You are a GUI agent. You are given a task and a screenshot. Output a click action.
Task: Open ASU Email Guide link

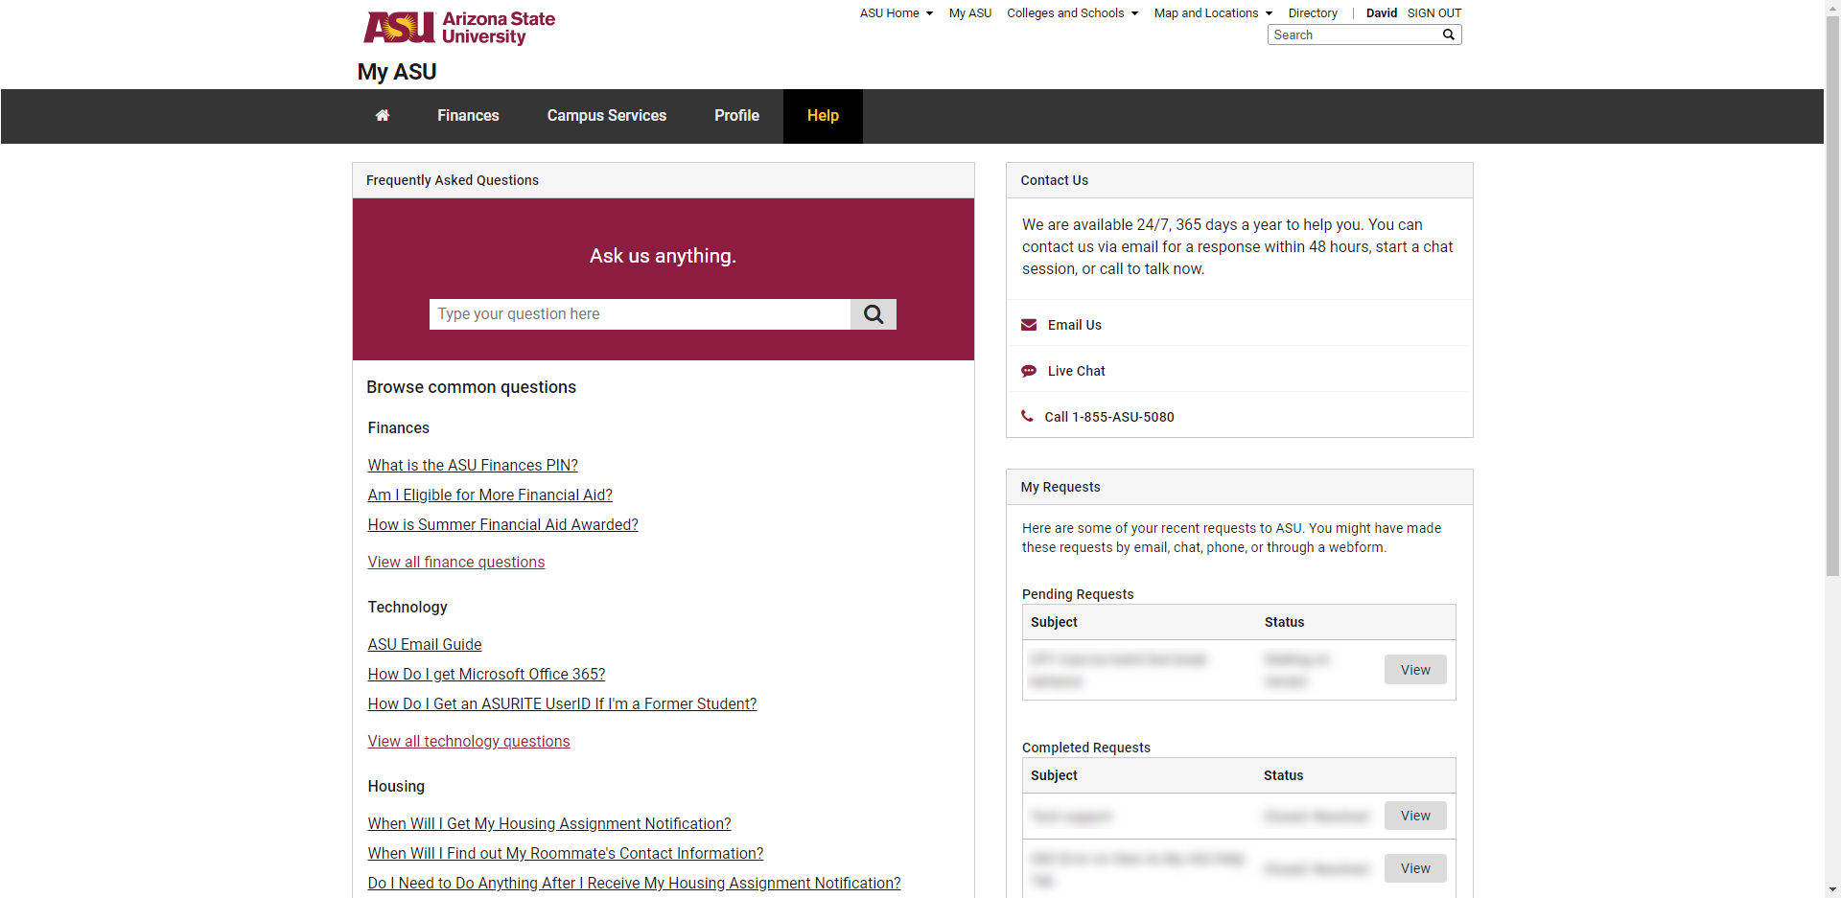tap(425, 645)
